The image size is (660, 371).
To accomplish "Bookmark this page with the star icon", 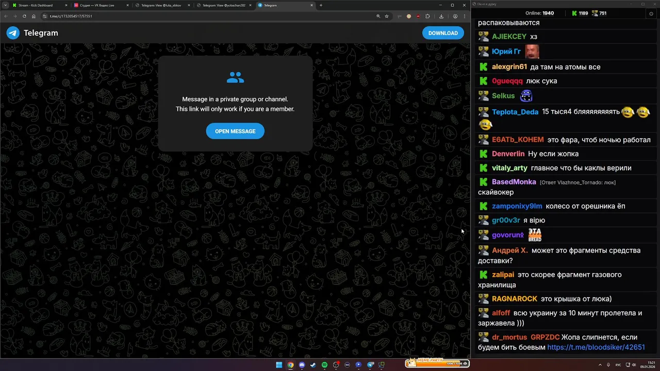I will tap(387, 16).
